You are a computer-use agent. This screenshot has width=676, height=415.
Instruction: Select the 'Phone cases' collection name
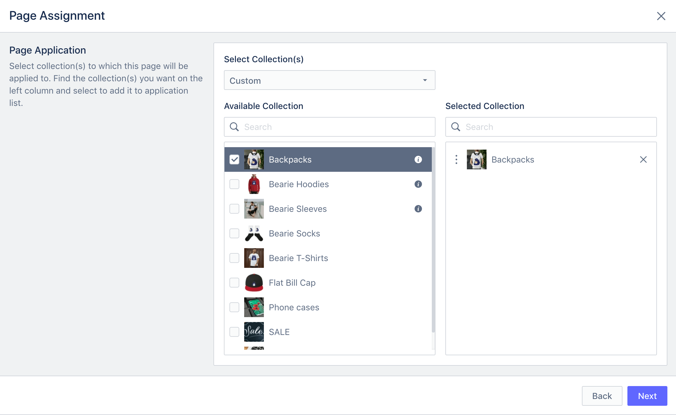tap(294, 307)
